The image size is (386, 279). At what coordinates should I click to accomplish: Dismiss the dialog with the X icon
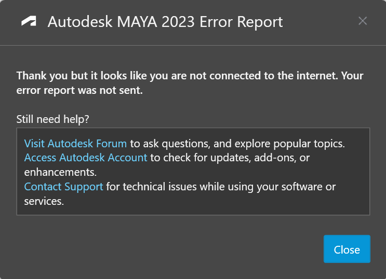point(363,21)
